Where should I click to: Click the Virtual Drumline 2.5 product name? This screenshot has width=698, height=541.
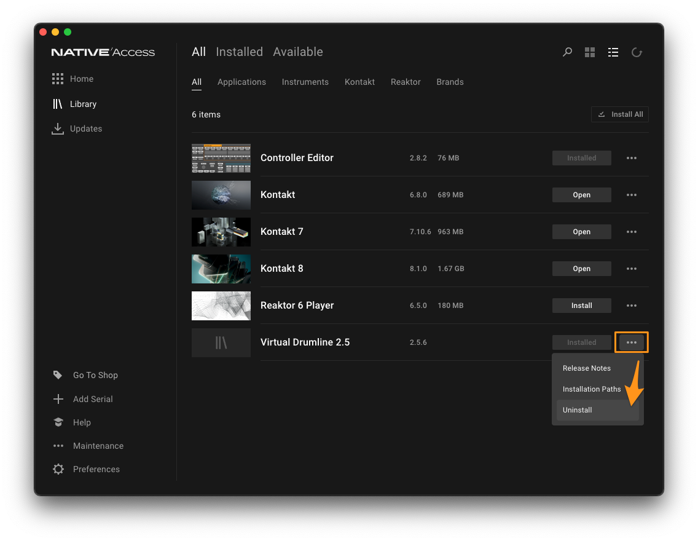pyautogui.click(x=305, y=342)
